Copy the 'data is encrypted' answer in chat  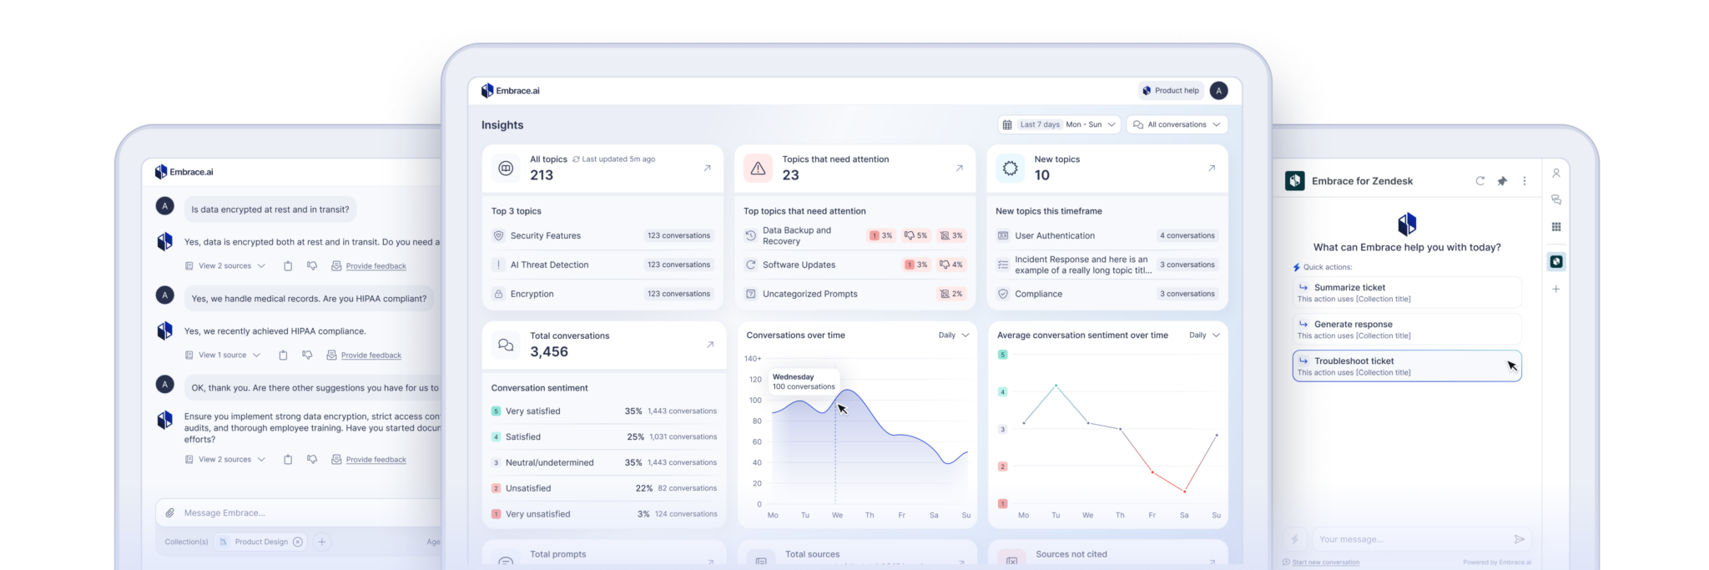click(x=288, y=266)
